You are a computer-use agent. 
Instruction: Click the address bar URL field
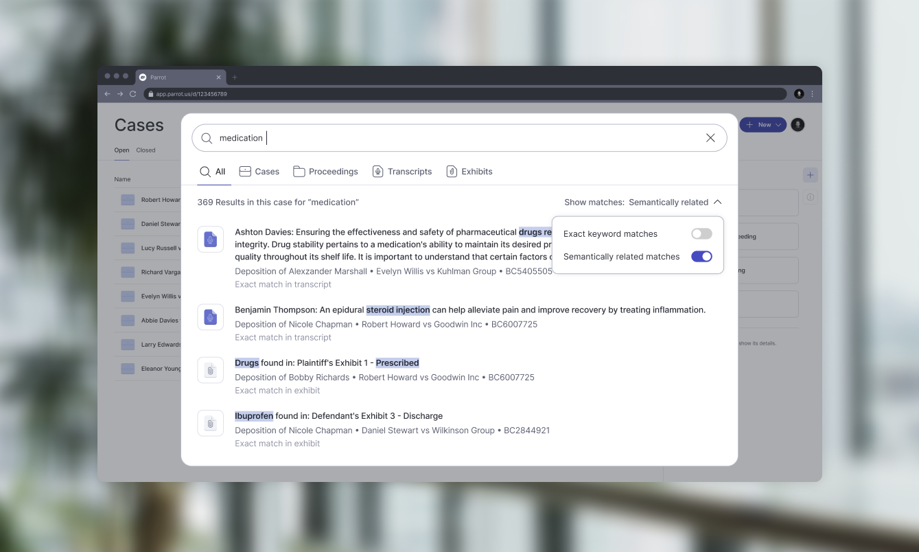[x=465, y=94]
